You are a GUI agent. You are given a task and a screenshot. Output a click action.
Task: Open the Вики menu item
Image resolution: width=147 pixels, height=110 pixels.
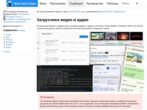(x=43, y=4)
